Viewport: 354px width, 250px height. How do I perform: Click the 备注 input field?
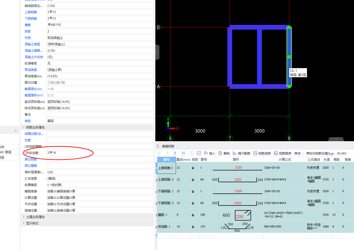[100, 114]
